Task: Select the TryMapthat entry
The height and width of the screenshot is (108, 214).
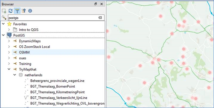Action: coord(28,69)
